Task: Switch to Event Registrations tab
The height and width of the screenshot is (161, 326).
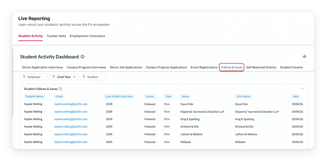Action: click(x=204, y=67)
